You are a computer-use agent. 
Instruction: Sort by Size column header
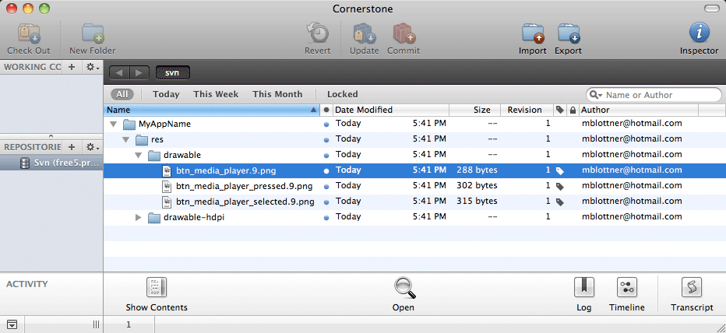click(475, 110)
